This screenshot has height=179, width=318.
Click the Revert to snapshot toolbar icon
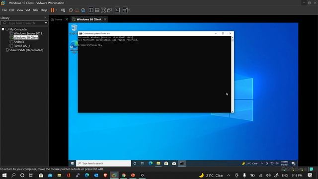tap(77, 10)
